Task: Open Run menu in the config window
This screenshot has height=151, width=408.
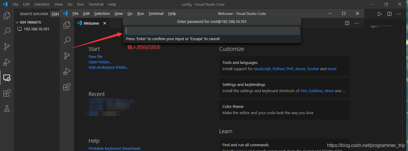Action: click(80, 4)
